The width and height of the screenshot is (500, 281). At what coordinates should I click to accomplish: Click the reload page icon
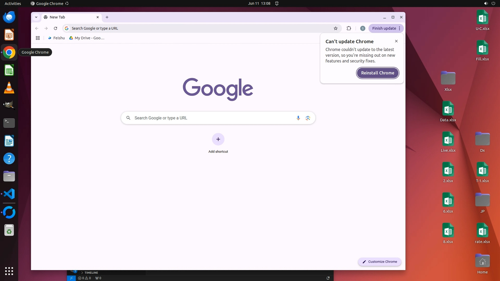point(55,28)
